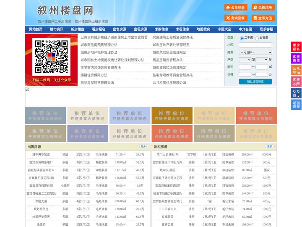The width and height of the screenshot is (302, 227).
Task: Open the 幸福家园 rental listing
Action: (x=167, y=217)
